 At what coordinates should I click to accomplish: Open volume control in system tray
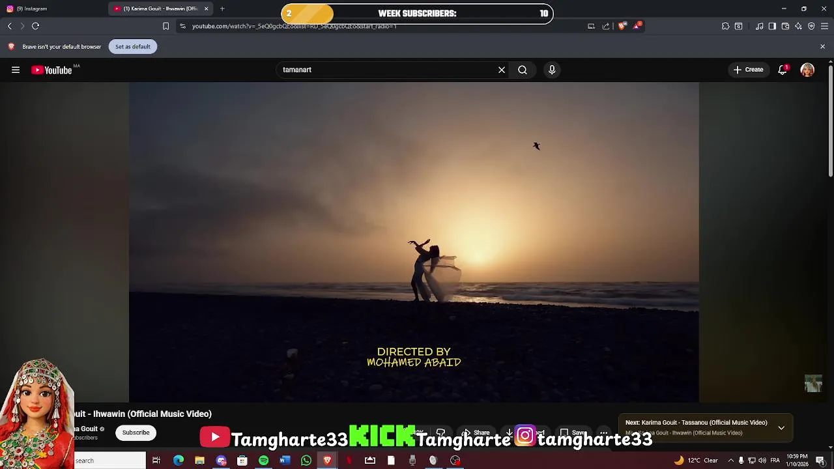pyautogui.click(x=762, y=461)
